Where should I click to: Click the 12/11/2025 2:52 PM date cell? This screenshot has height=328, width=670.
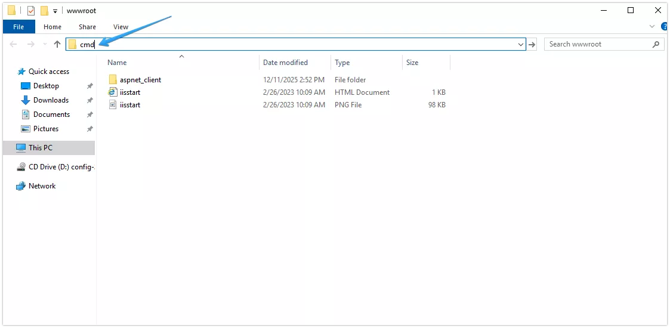pos(294,80)
